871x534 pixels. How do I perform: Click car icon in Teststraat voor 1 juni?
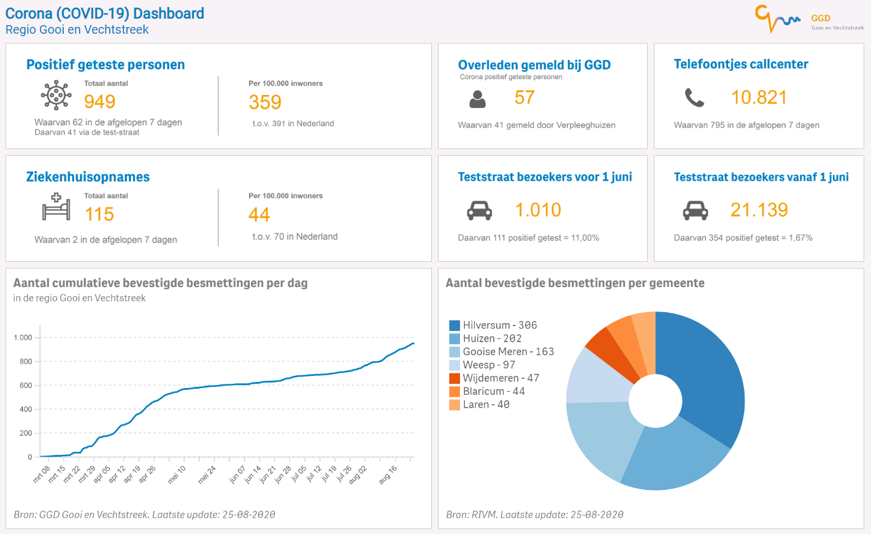479,210
